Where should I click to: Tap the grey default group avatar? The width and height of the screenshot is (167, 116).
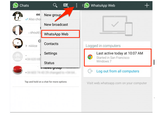pyautogui.click(x=18, y=57)
